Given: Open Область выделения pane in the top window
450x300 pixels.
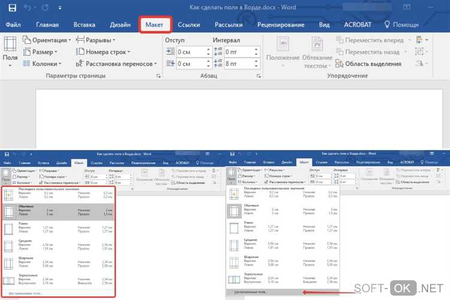Looking at the screenshot, I should pyautogui.click(x=368, y=64).
